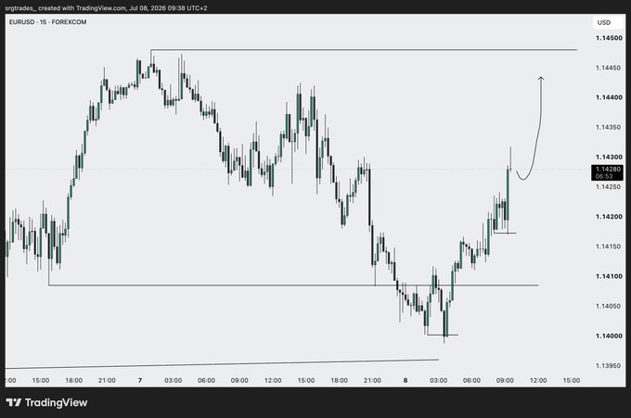Click the 1.14500 price axis label
Image resolution: width=631 pixels, height=418 pixels.
pos(609,38)
